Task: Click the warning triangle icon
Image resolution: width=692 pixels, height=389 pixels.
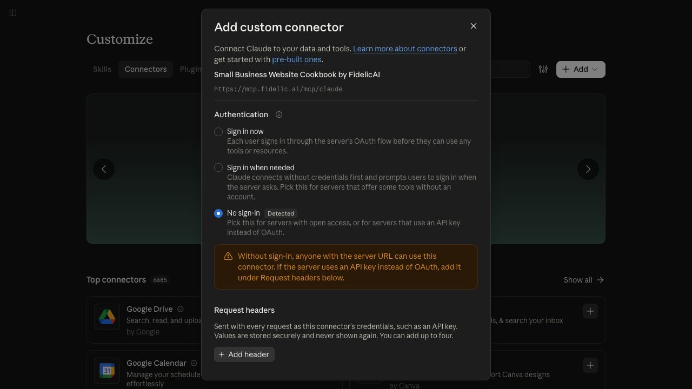Action: (x=228, y=256)
